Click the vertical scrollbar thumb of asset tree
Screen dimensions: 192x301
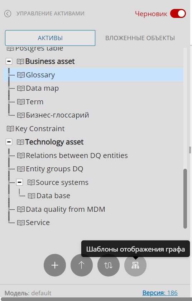[185, 199]
